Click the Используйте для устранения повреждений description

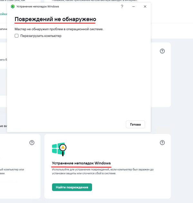[103, 171]
